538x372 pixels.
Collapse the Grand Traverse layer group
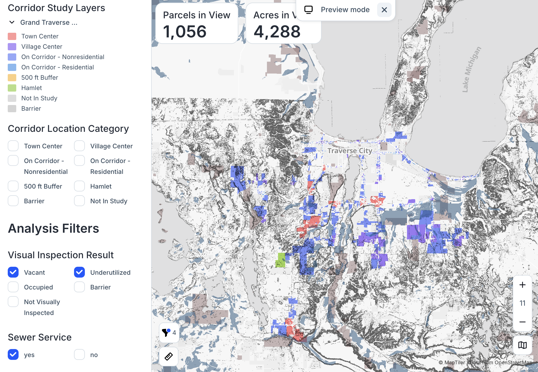12,22
